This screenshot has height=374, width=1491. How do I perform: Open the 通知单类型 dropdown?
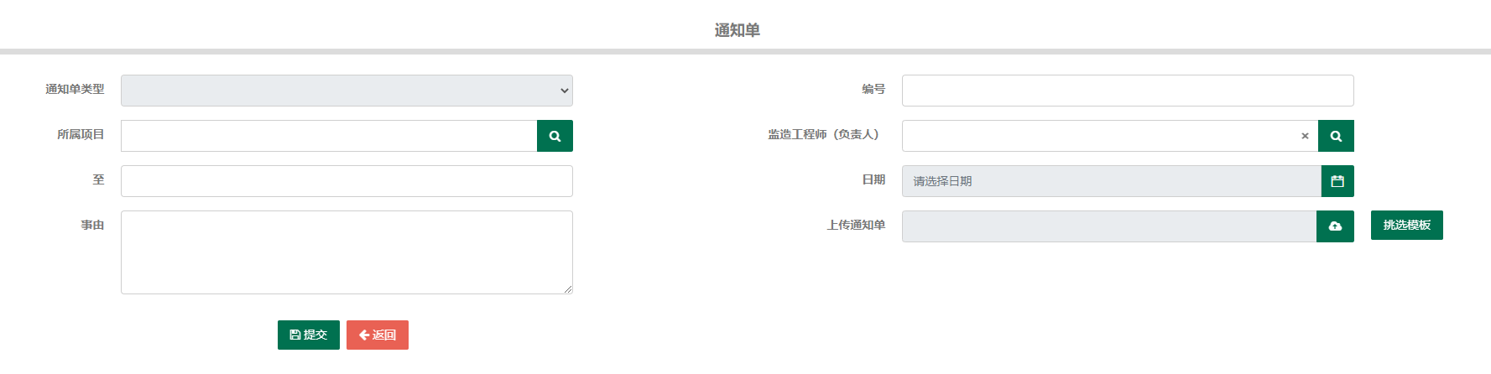click(347, 91)
